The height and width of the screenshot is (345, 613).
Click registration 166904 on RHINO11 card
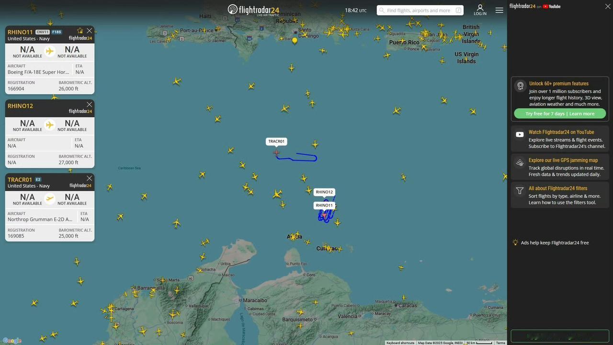(x=16, y=89)
